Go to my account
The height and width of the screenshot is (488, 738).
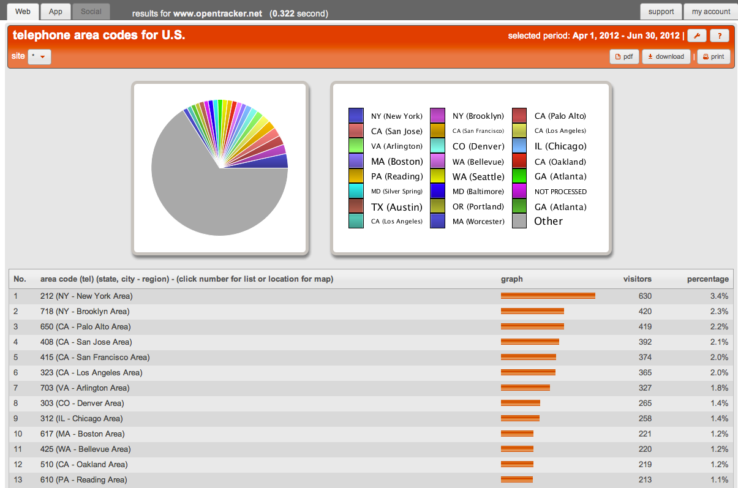710,11
